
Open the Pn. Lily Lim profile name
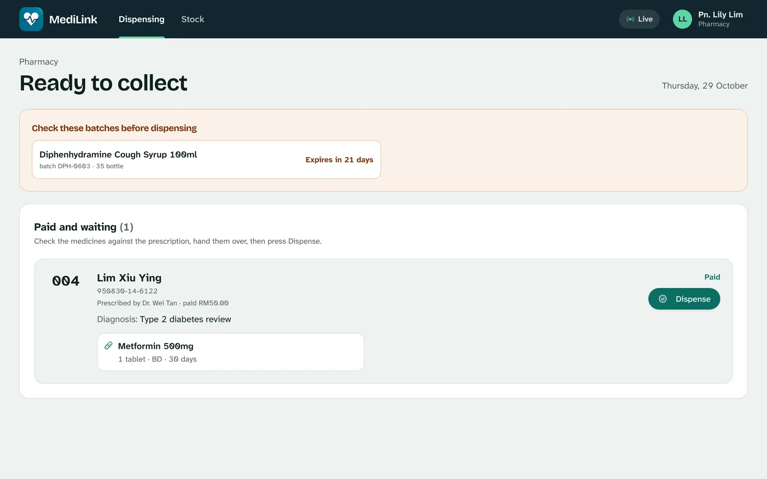coord(721,14)
